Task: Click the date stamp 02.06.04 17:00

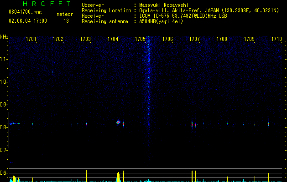Action: click(x=28, y=21)
